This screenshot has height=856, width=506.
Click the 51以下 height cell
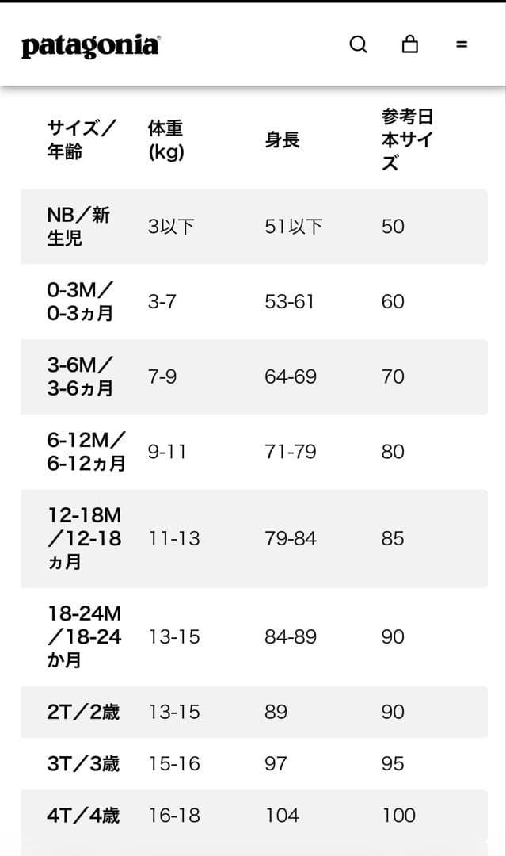(x=294, y=227)
